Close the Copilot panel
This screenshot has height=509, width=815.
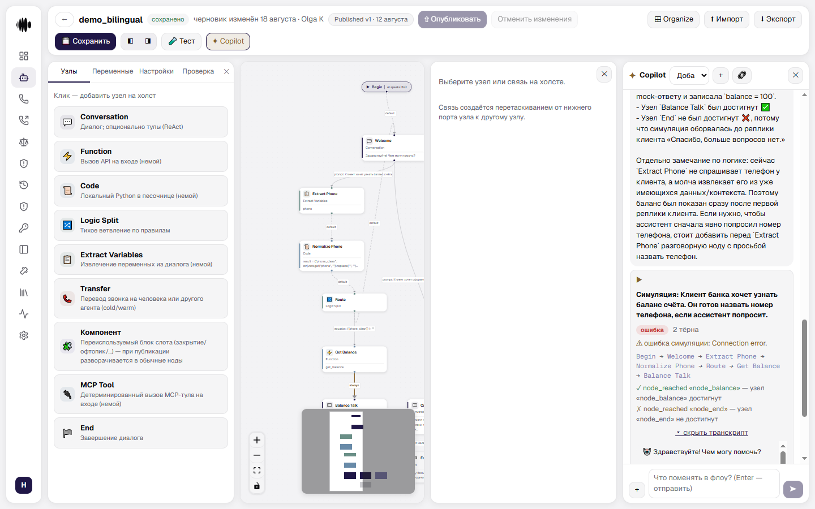[796, 75]
